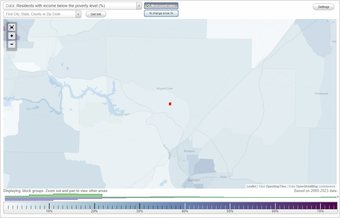The height and width of the screenshot is (218, 340).
Task: Click the Leaflet attribution link
Action: point(251,186)
